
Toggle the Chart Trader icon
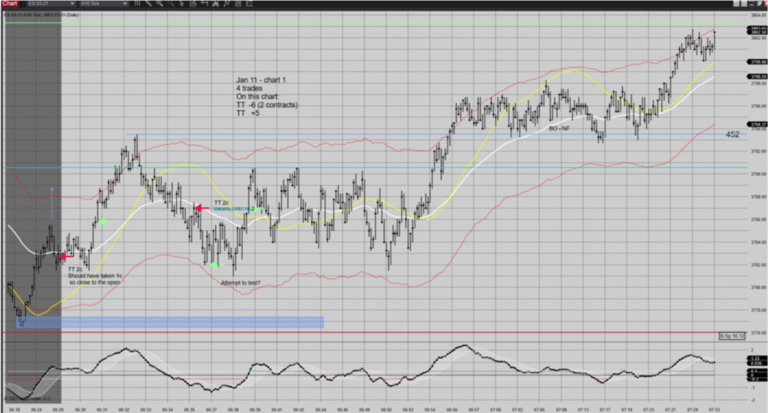(204, 4)
